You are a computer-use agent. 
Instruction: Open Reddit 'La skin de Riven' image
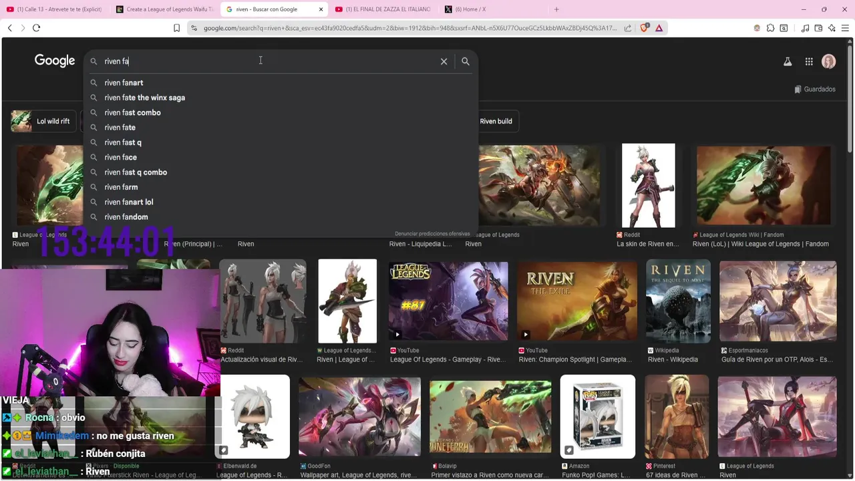pos(648,186)
